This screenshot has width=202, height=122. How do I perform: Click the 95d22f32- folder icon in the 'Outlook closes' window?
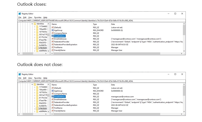(37, 43)
